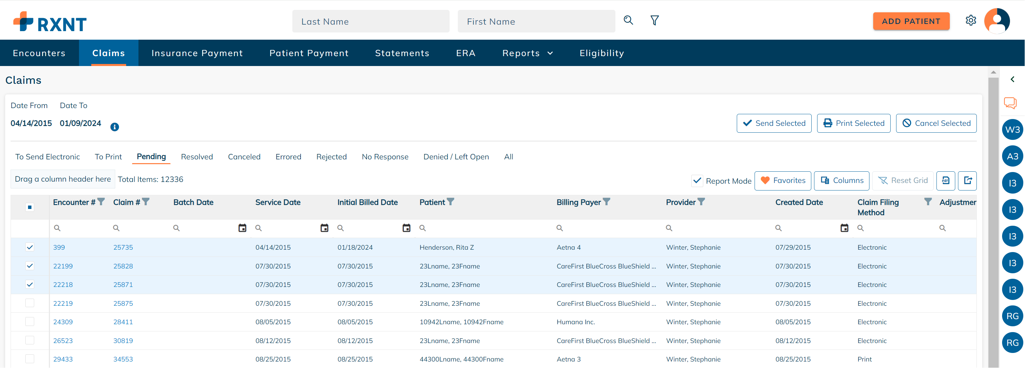
Task: Open the advanced patient filter funnel
Action: (654, 20)
